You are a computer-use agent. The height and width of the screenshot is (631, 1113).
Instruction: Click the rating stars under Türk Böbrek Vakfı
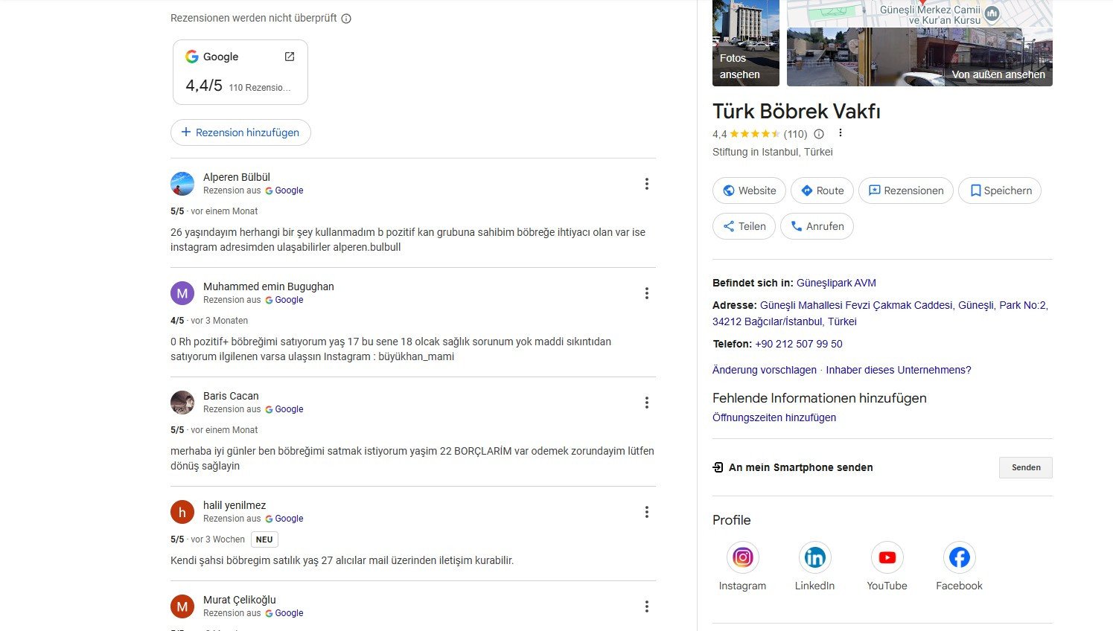pos(754,134)
